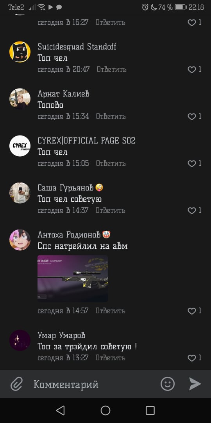Open Саша Гурьянов profile name
Viewport: 211px width, 423px height.
[x=65, y=188]
